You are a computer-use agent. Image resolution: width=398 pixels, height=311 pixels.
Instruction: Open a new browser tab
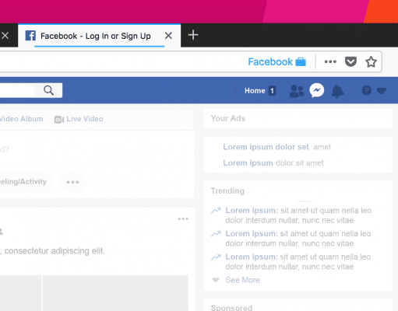click(x=193, y=35)
